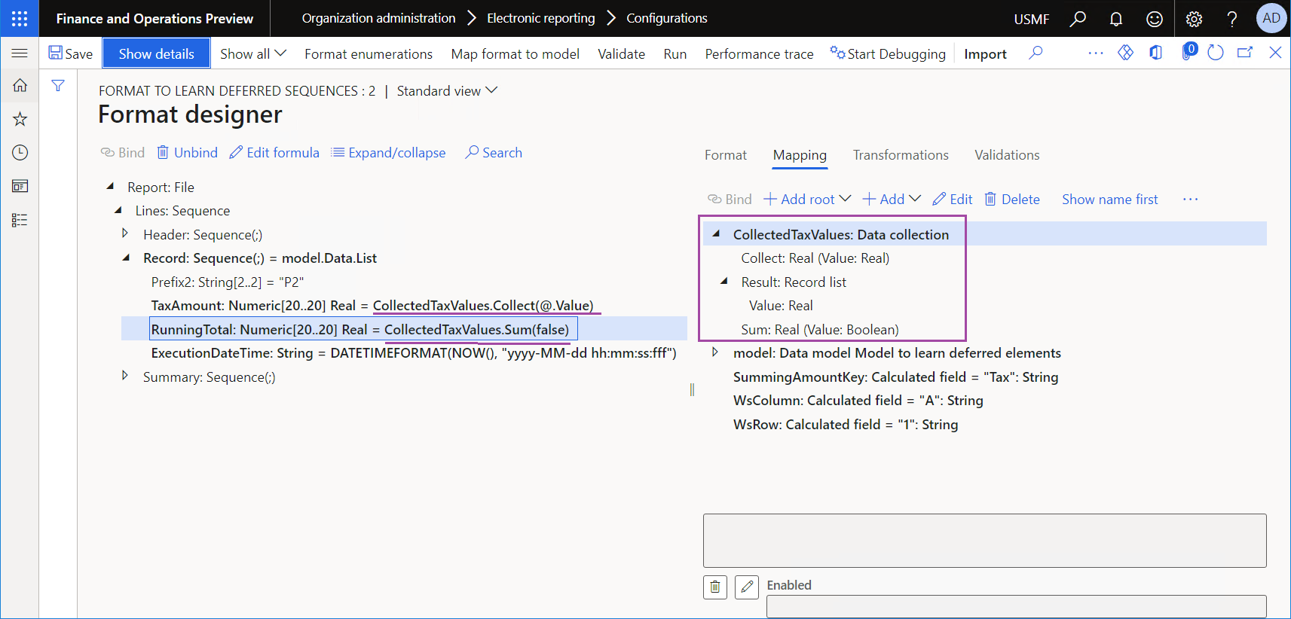
Task: Switch to the Transformations tab
Action: (x=901, y=155)
